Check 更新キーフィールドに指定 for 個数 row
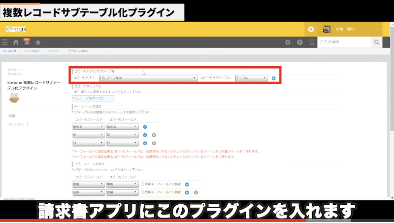 click(142, 192)
